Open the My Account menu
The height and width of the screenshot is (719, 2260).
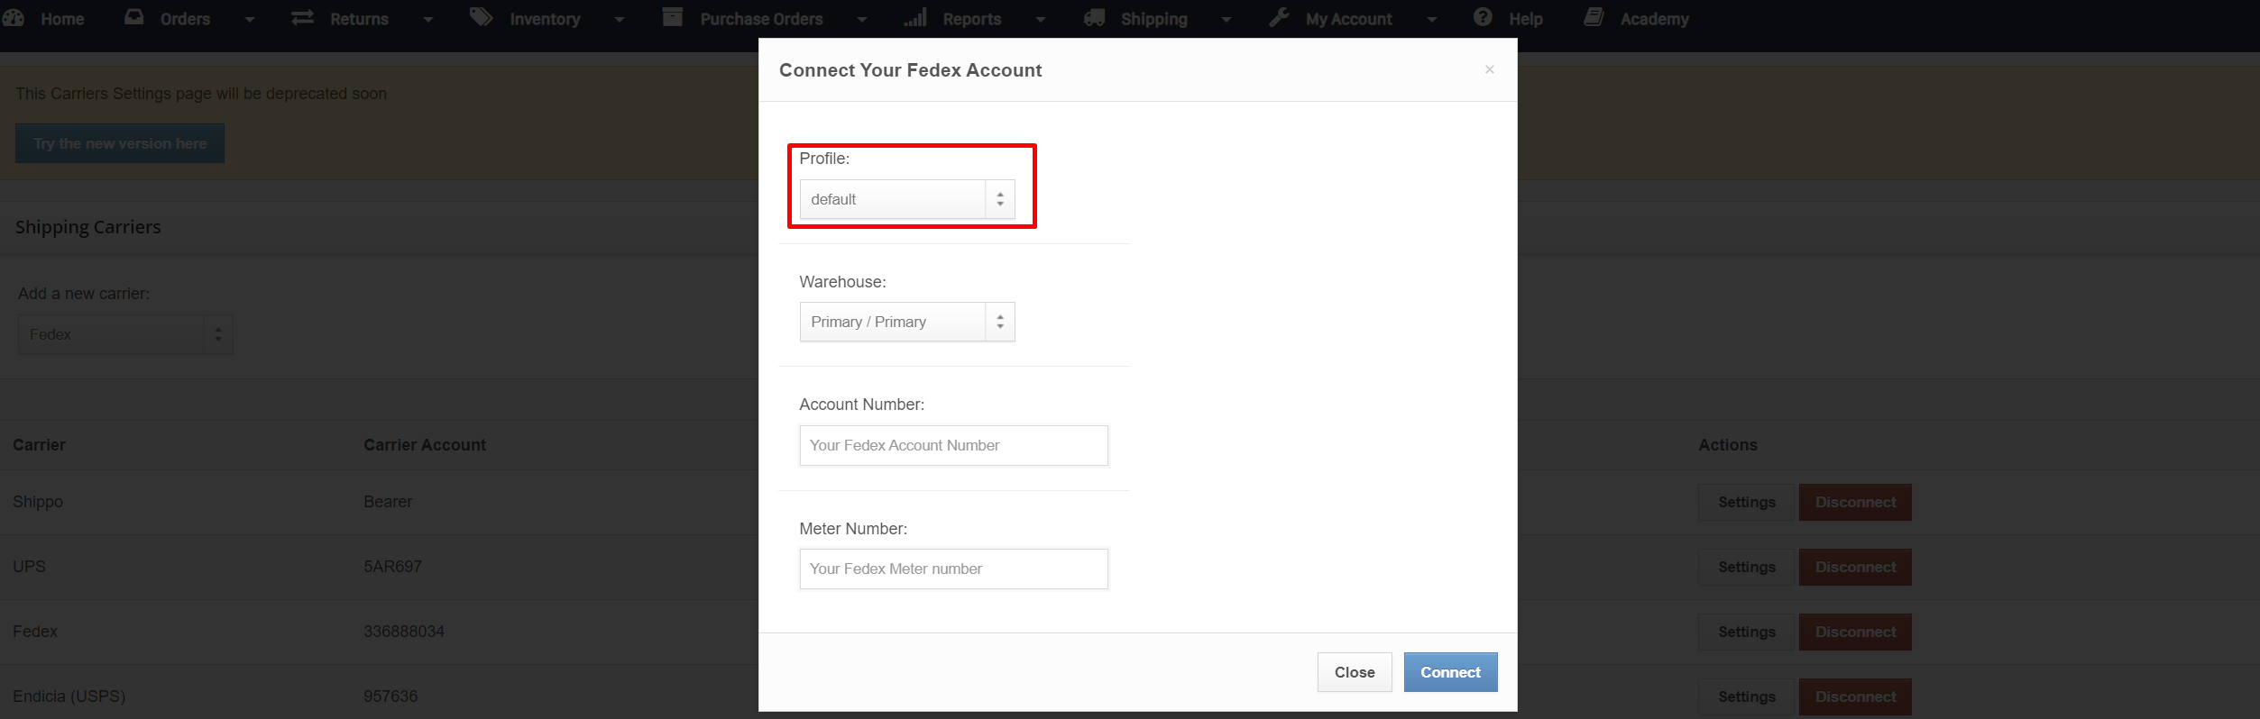[1348, 19]
